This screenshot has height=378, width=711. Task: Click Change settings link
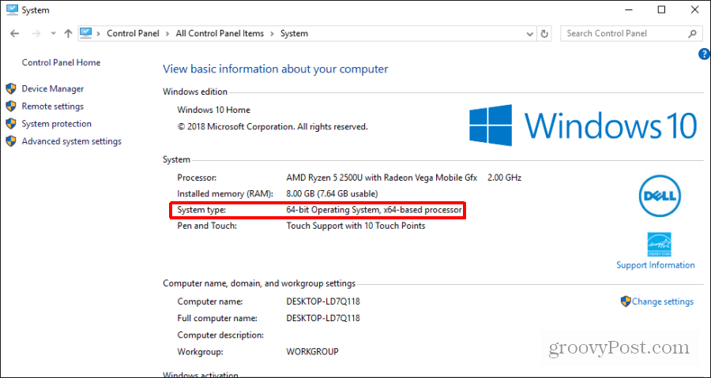(x=663, y=301)
